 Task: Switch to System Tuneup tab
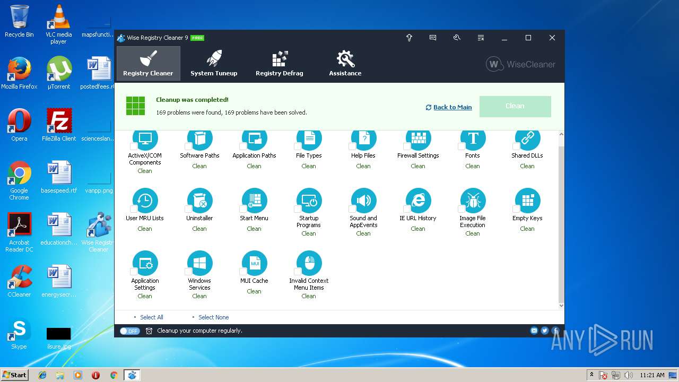214,63
